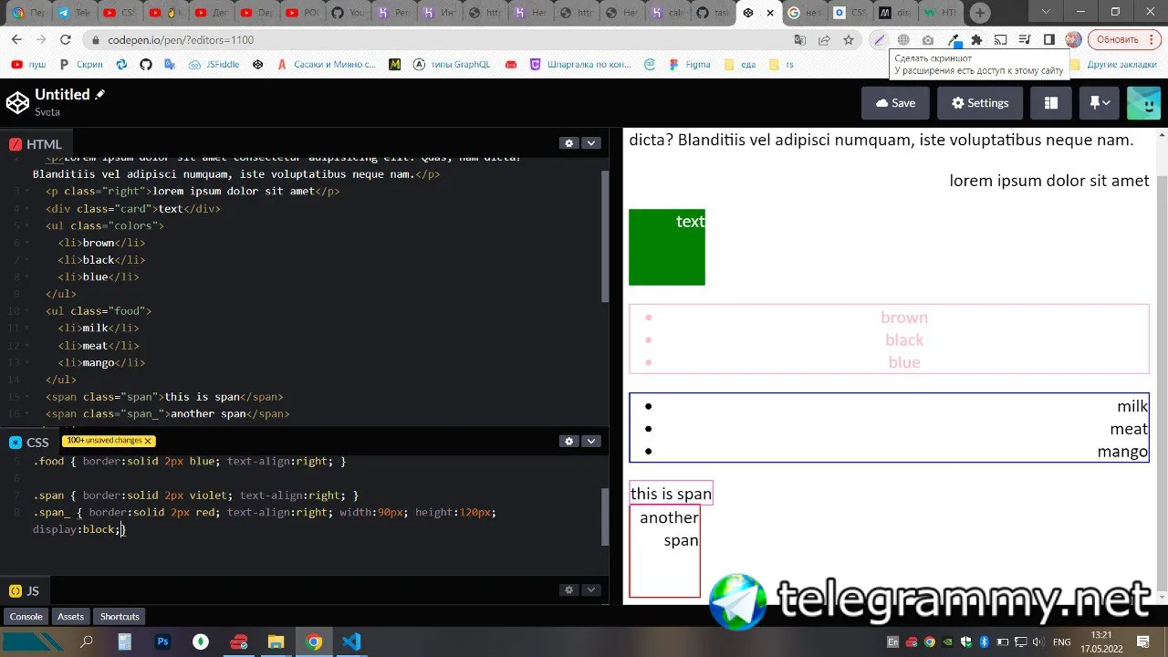Open the Assets panel

(x=70, y=617)
